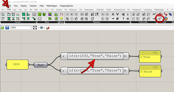Select the Gate And operator
The width and height of the screenshot is (174, 92).
tap(113, 14)
